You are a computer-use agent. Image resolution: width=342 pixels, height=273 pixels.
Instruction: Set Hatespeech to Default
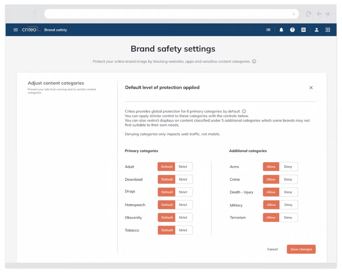(x=166, y=205)
